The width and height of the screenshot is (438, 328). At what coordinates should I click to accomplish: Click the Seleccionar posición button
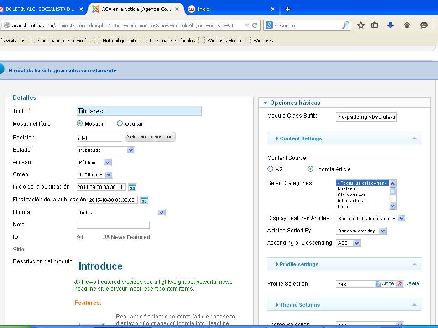click(150, 137)
